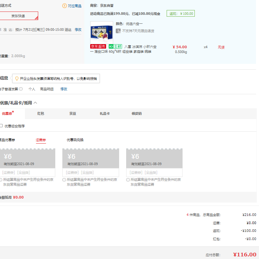
Task: Switch to the 领货码 tab
Action: (x=137, y=114)
